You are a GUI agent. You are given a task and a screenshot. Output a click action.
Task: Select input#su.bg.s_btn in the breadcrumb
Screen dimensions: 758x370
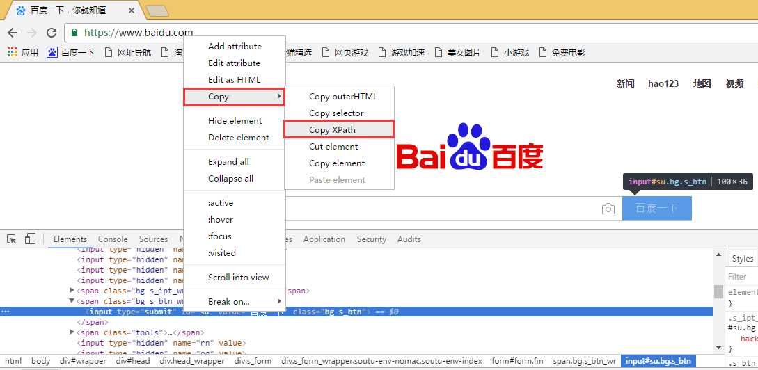(x=658, y=361)
